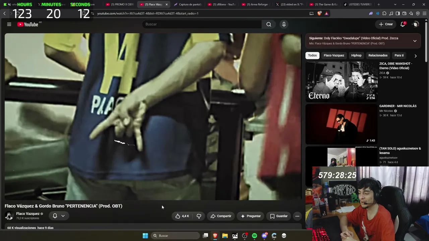Viewport: 429px width, 241px height.
Task: Open the Brave VPN shield icon
Action: click(418, 13)
